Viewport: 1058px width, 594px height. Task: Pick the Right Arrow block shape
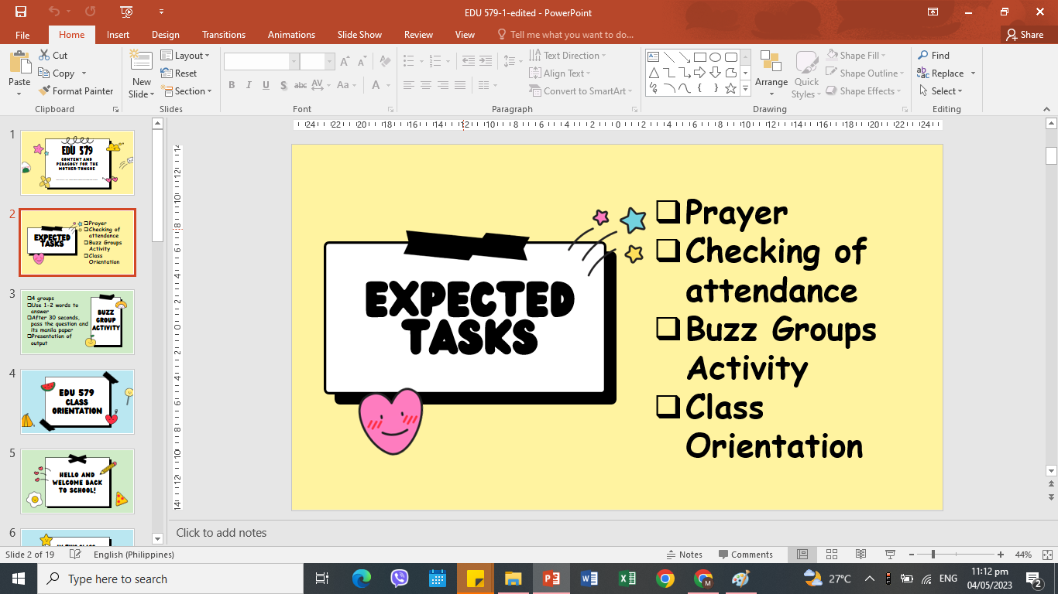699,73
